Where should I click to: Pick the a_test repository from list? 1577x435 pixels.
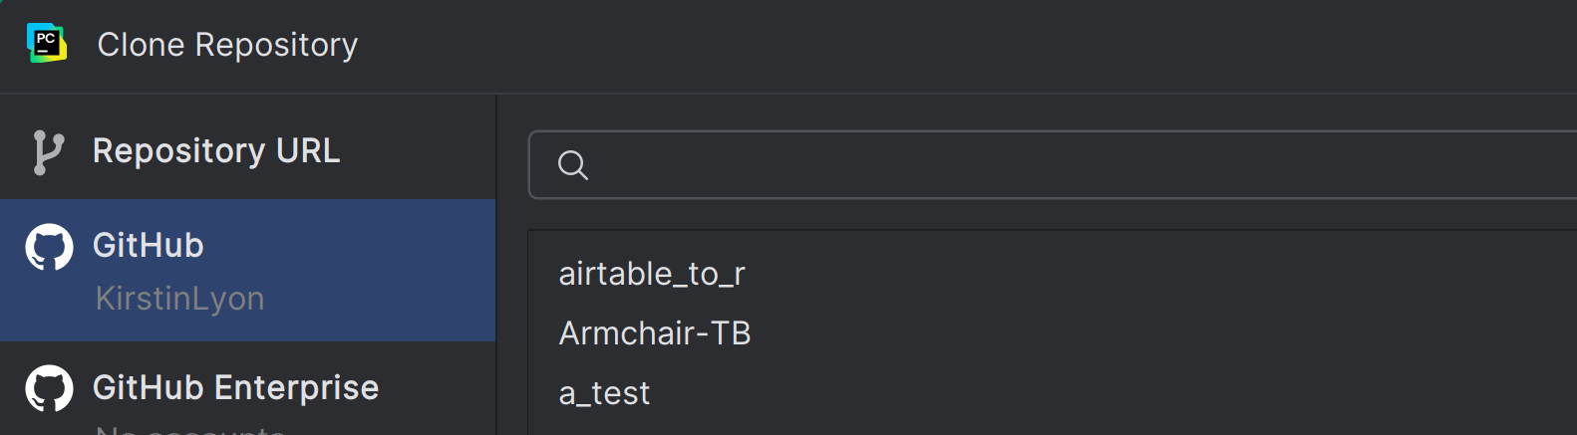coord(604,393)
